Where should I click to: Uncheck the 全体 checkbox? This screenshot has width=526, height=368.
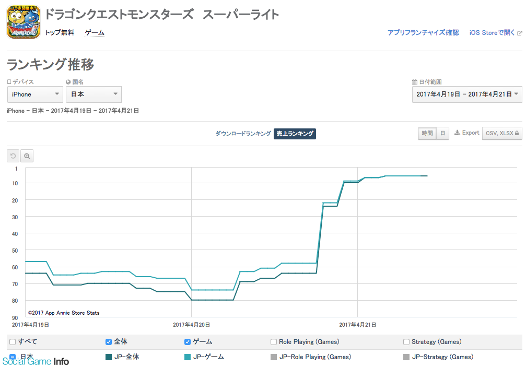(108, 342)
